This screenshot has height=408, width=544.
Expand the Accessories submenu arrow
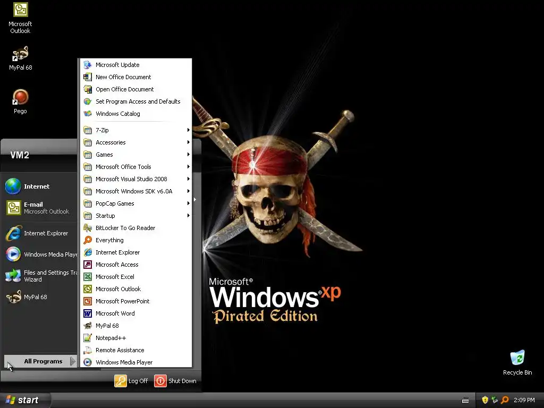(x=189, y=142)
